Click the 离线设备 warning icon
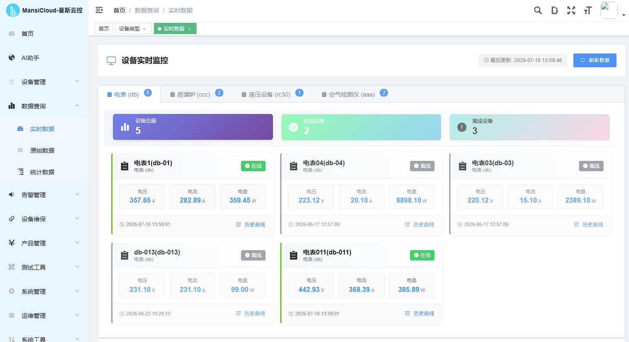 [462, 127]
